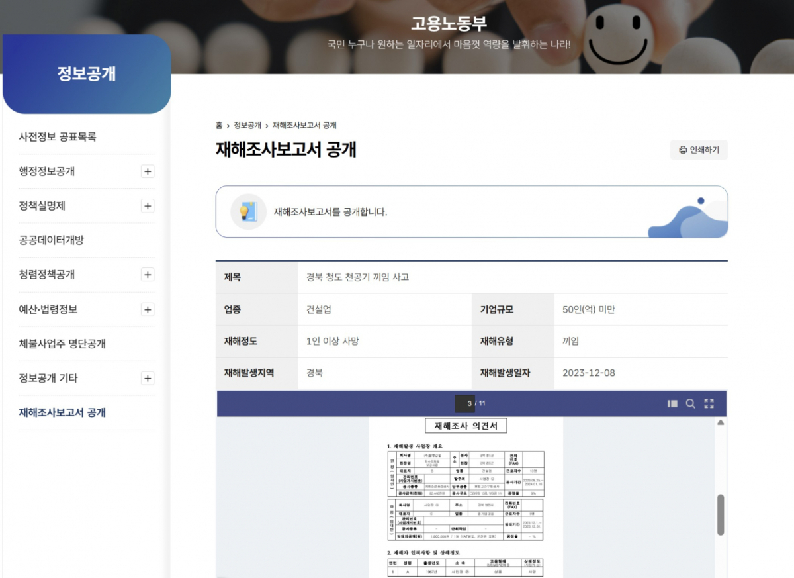This screenshot has width=794, height=578.
Task: Open 체불사업주 명단공개 sidebar item
Action: [62, 344]
